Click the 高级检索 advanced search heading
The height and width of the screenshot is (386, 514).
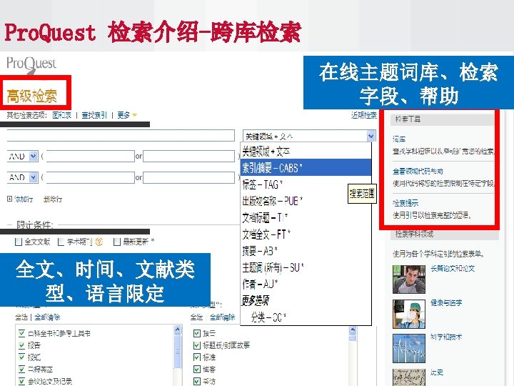(x=32, y=96)
